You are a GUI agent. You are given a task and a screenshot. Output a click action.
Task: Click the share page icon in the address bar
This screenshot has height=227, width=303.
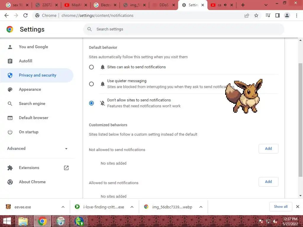tap(247, 16)
